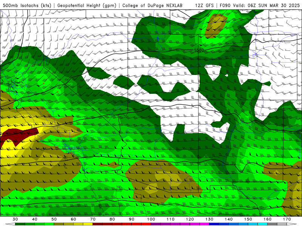The height and width of the screenshot is (226, 302).
Task: Click the legend value 130
Action: click(x=210, y=219)
